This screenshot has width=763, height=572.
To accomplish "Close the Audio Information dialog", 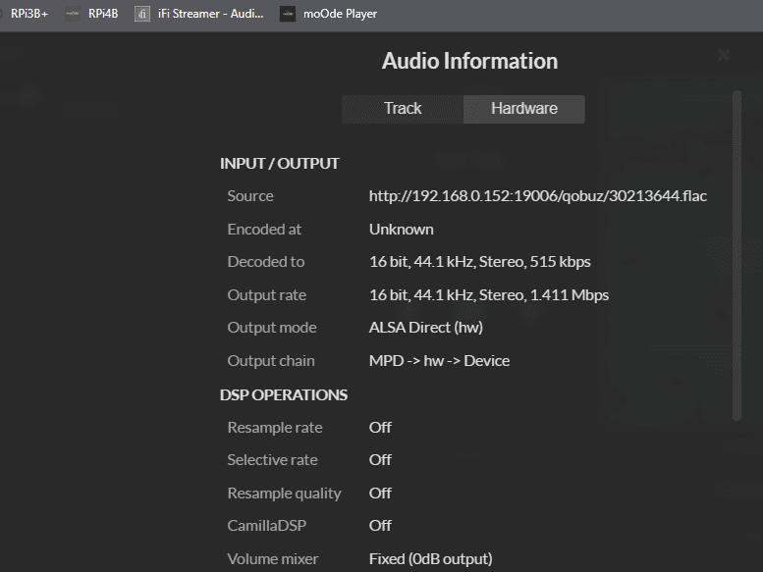I will [724, 56].
